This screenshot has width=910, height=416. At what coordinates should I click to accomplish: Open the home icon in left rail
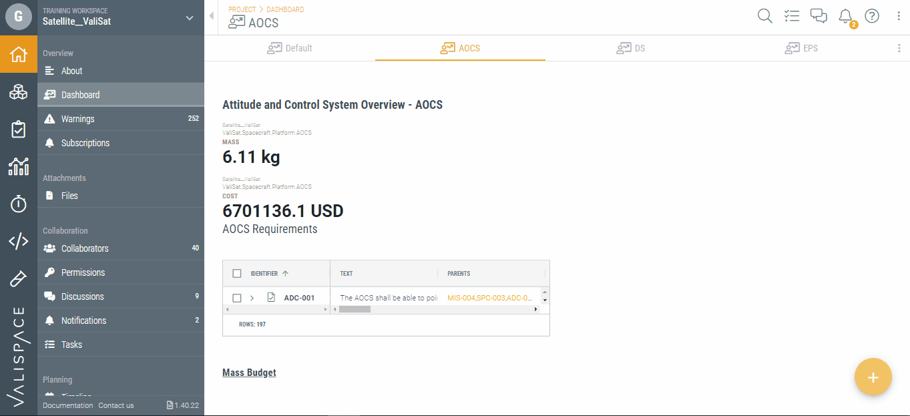point(19,54)
